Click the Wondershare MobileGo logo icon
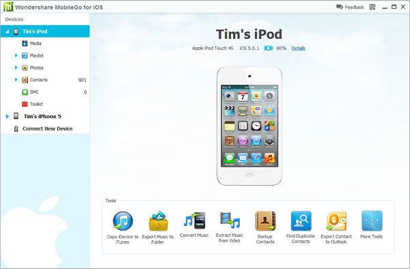The width and height of the screenshot is (410, 269). click(8, 7)
